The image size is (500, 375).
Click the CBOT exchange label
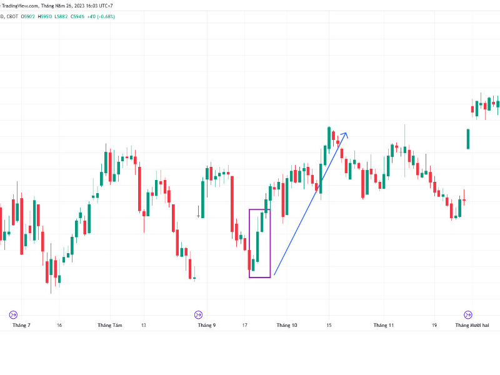12,16
